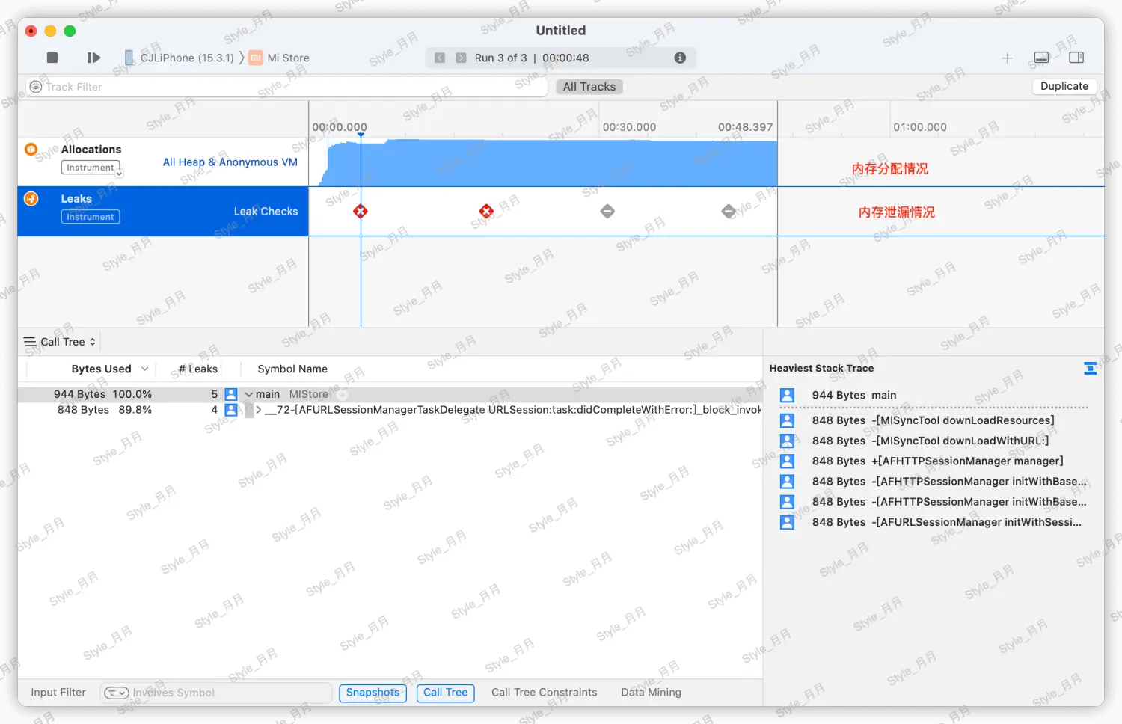This screenshot has width=1122, height=724.
Task: Open the Data Mining options
Action: click(x=651, y=693)
